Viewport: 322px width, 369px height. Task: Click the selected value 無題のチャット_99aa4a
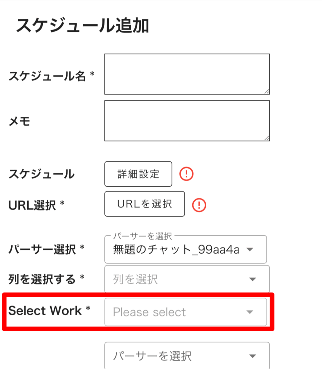pyautogui.click(x=176, y=249)
